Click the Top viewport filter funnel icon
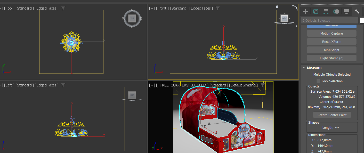The image size is (364, 153). [63, 8]
